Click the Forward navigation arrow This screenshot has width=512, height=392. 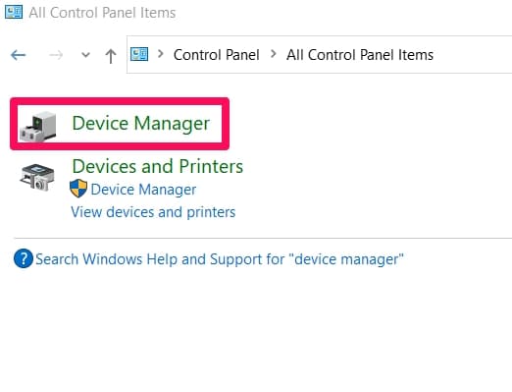click(56, 55)
